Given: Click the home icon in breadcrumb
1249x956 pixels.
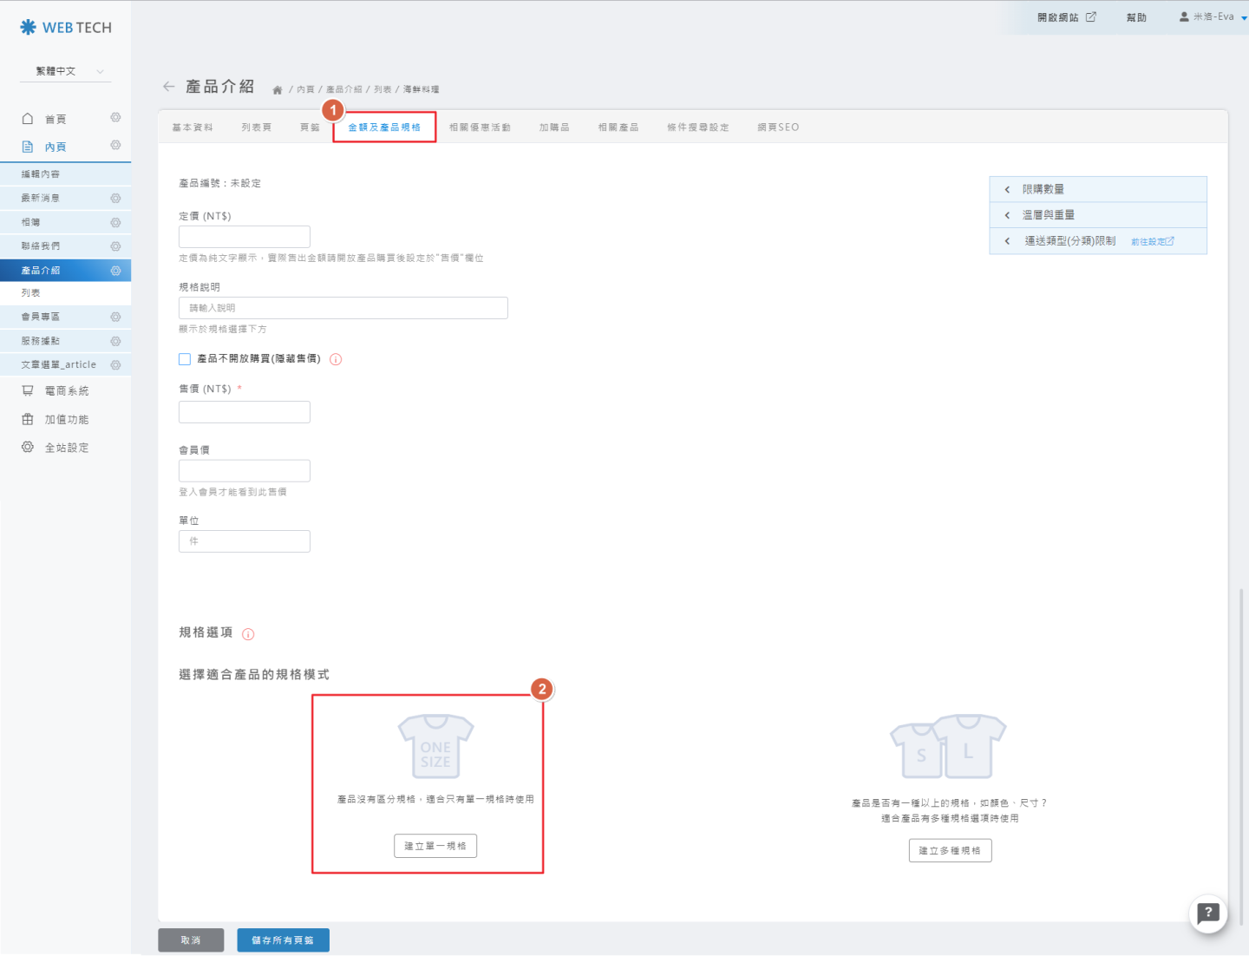Looking at the screenshot, I should 278,90.
